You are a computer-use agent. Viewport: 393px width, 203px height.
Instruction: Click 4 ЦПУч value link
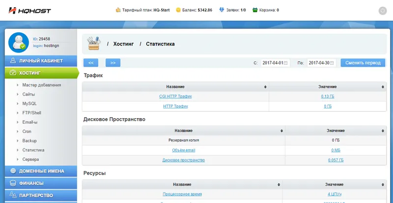coord(335,194)
